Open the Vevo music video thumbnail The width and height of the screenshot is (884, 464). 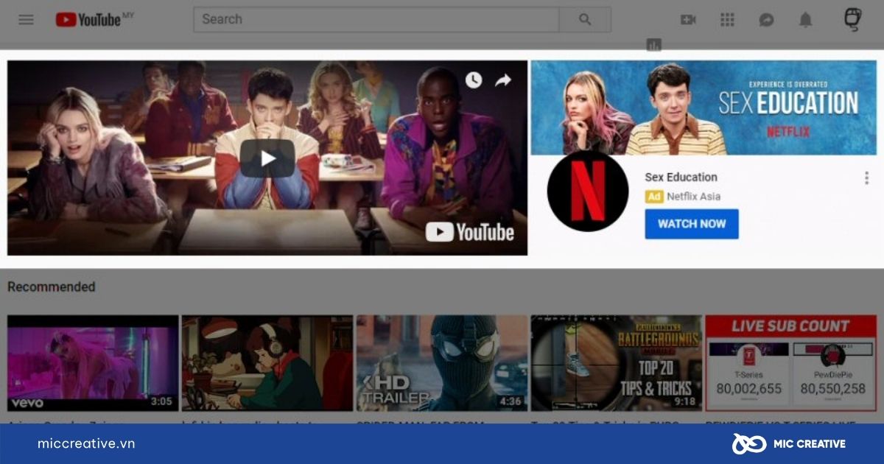(93, 362)
